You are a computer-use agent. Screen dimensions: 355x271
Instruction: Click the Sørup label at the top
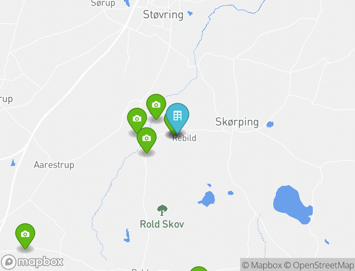tap(103, 3)
